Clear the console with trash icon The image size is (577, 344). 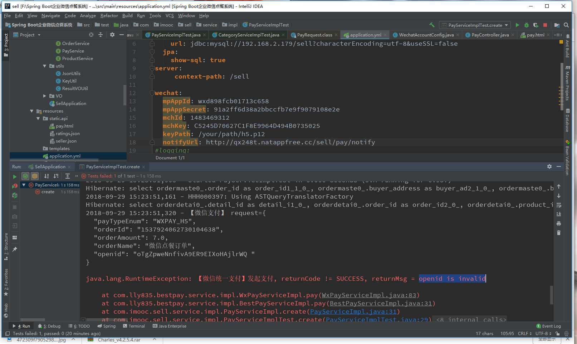[x=559, y=233]
